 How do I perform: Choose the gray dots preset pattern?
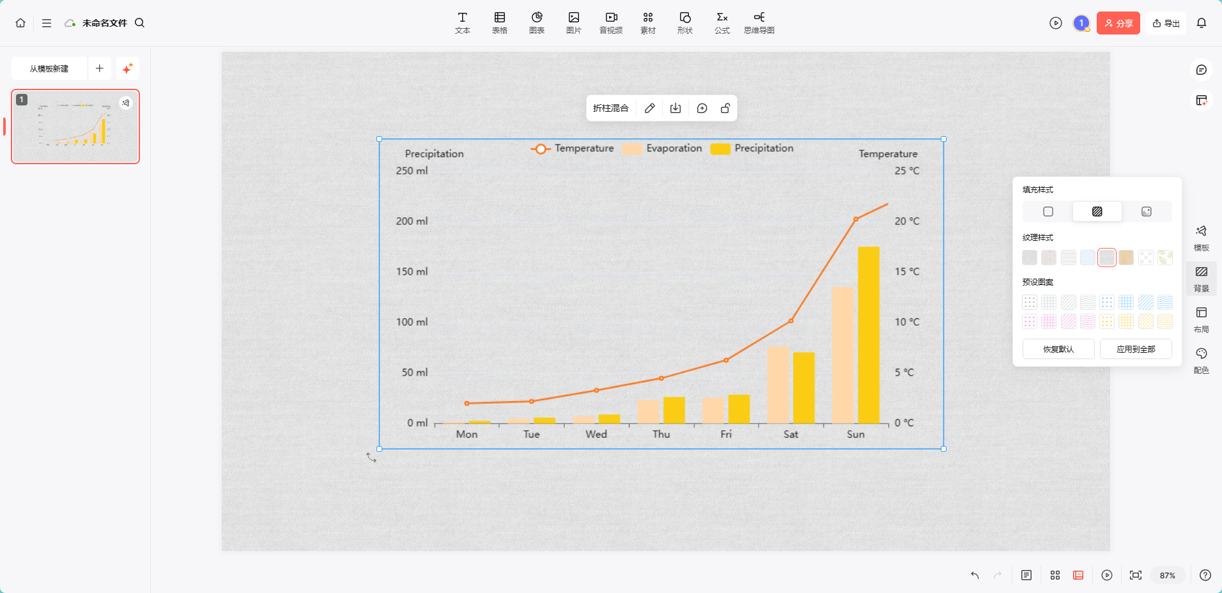point(1030,302)
